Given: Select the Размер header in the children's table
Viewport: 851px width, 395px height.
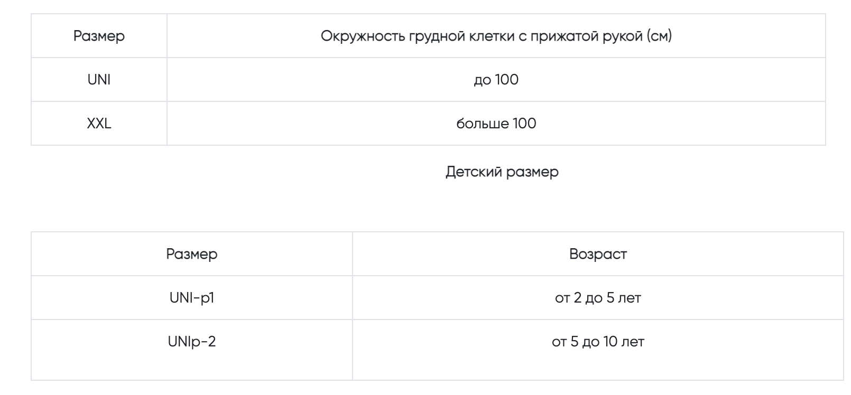Looking at the screenshot, I should coord(192,254).
